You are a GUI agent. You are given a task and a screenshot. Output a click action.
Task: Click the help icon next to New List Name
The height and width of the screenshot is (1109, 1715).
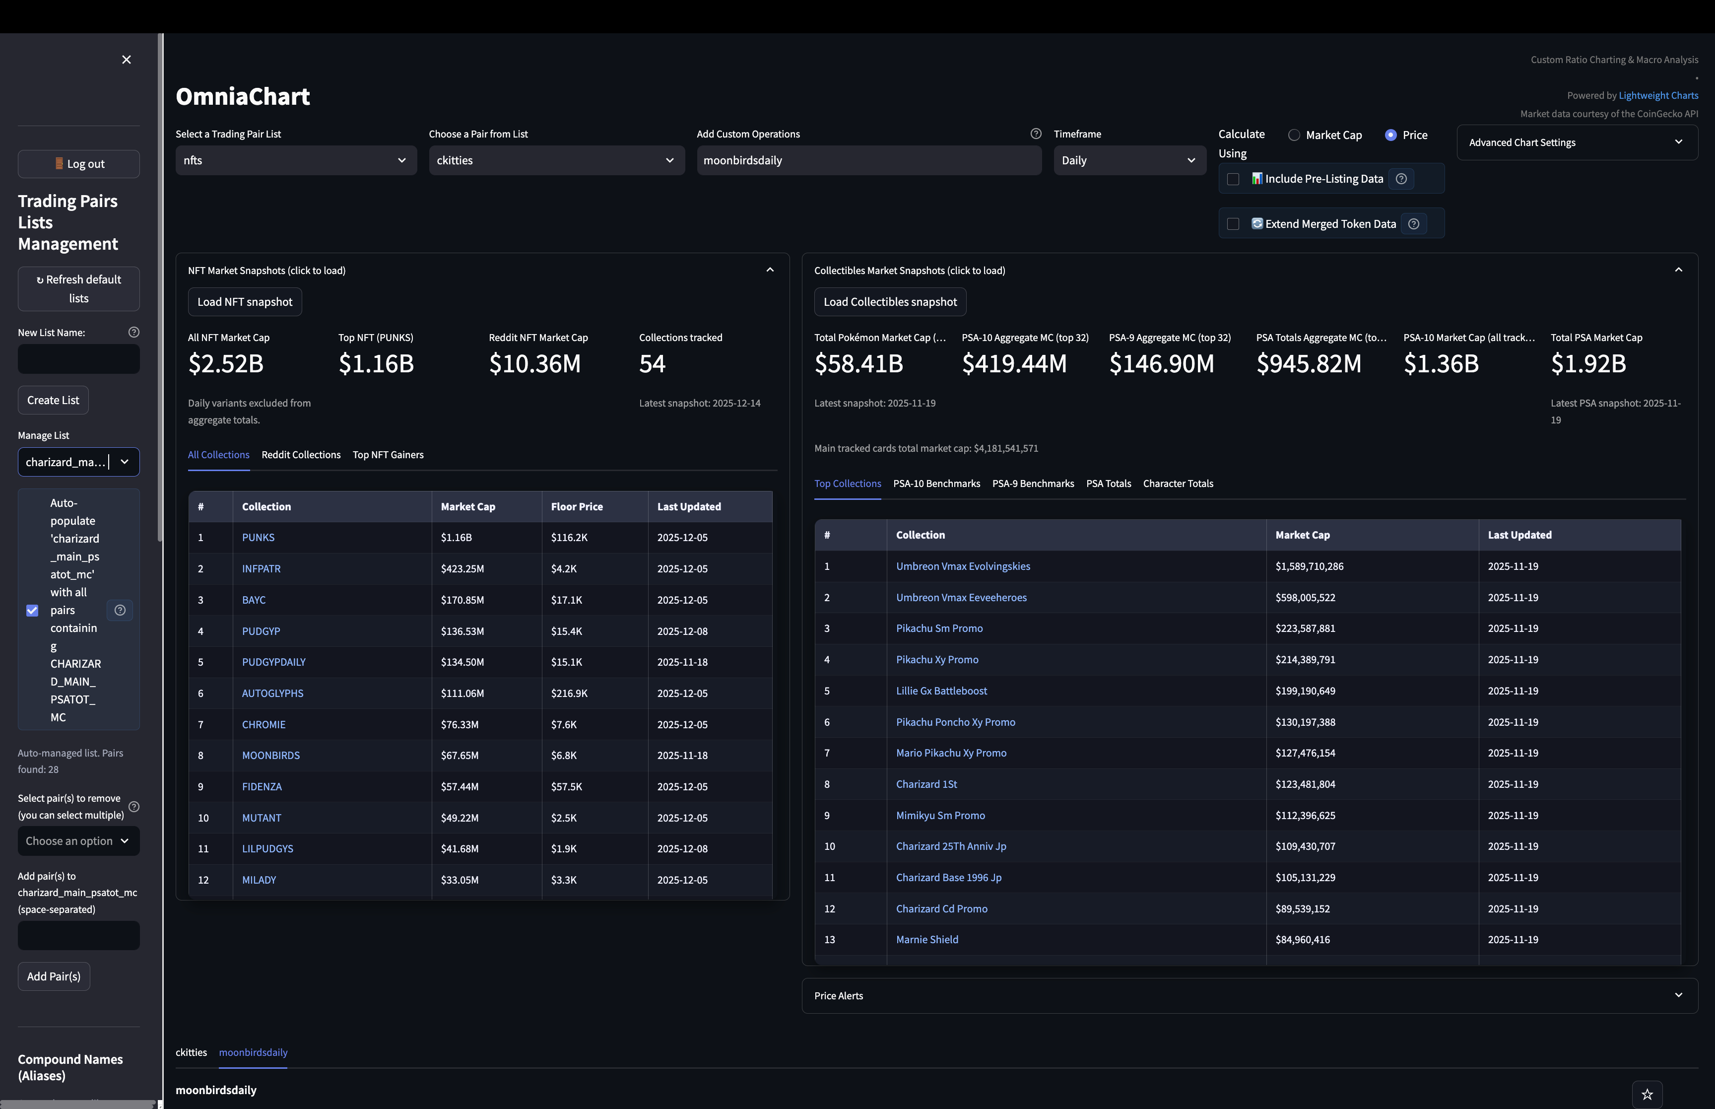[134, 332]
